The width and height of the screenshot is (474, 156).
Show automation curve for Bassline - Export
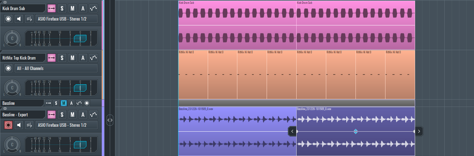click(93, 115)
